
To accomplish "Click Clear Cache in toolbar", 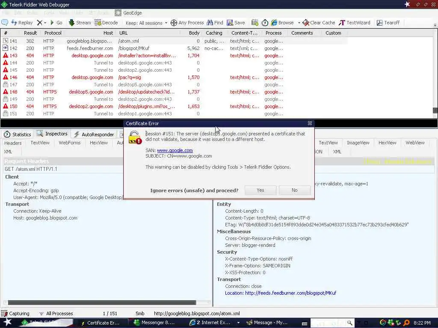I will (319, 23).
